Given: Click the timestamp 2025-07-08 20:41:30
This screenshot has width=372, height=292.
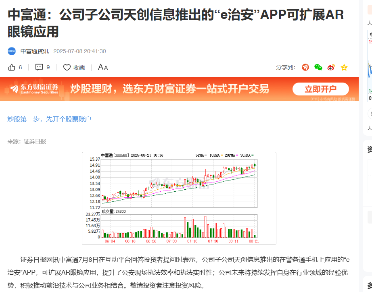Looking at the screenshot, I should (79, 51).
